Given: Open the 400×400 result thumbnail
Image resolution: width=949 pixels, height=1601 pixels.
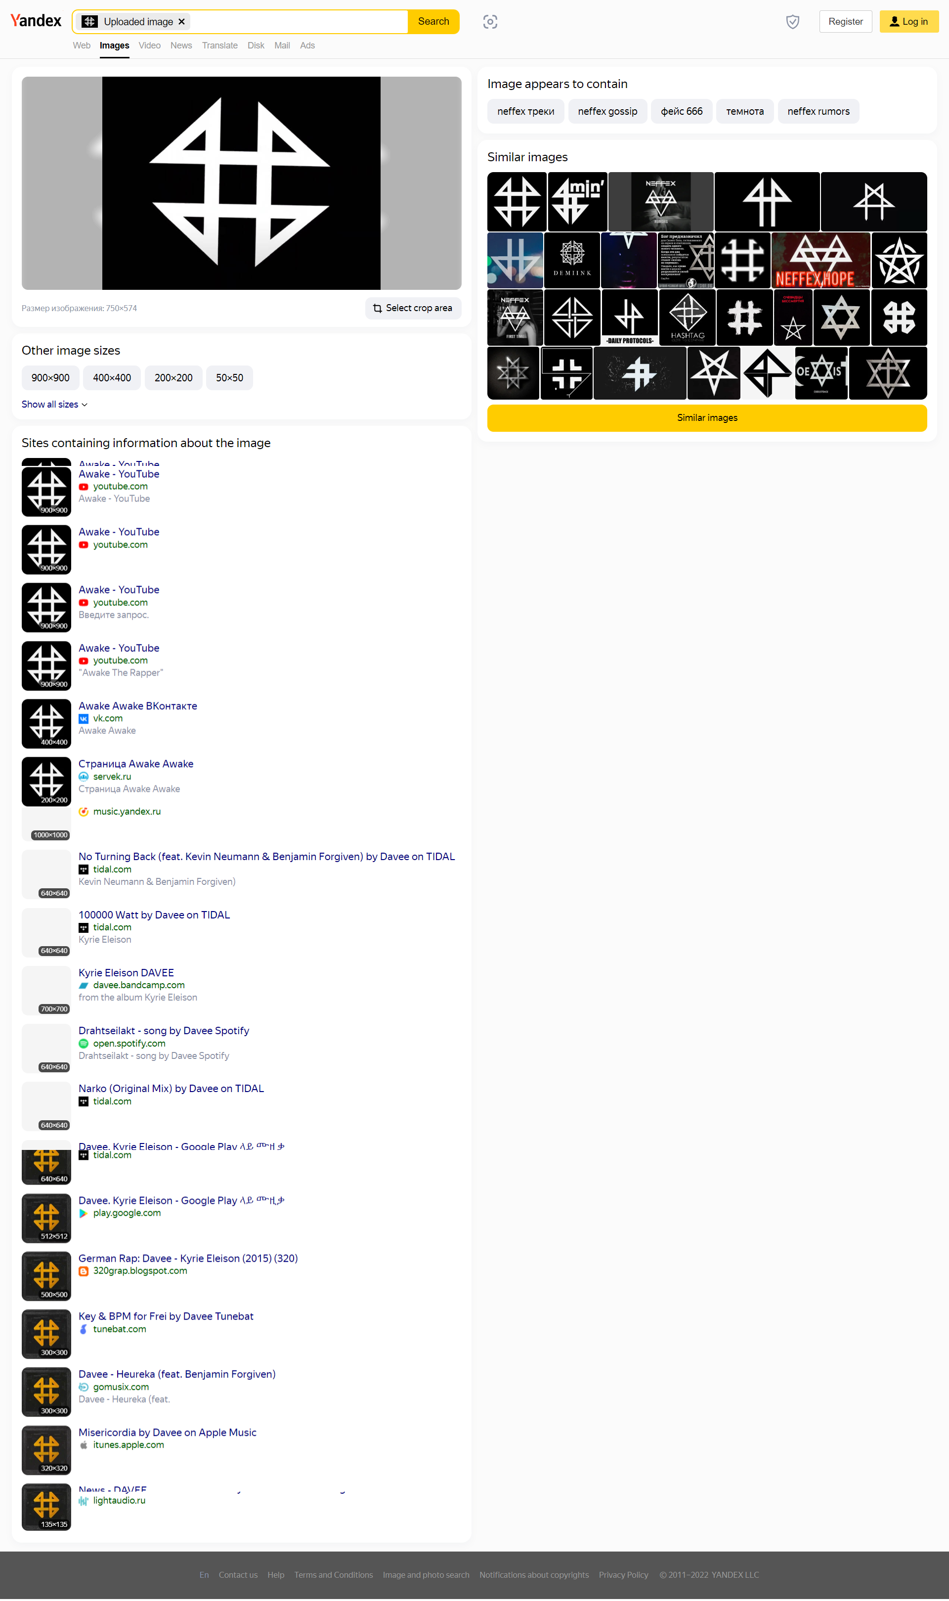Looking at the screenshot, I should (x=46, y=725).
